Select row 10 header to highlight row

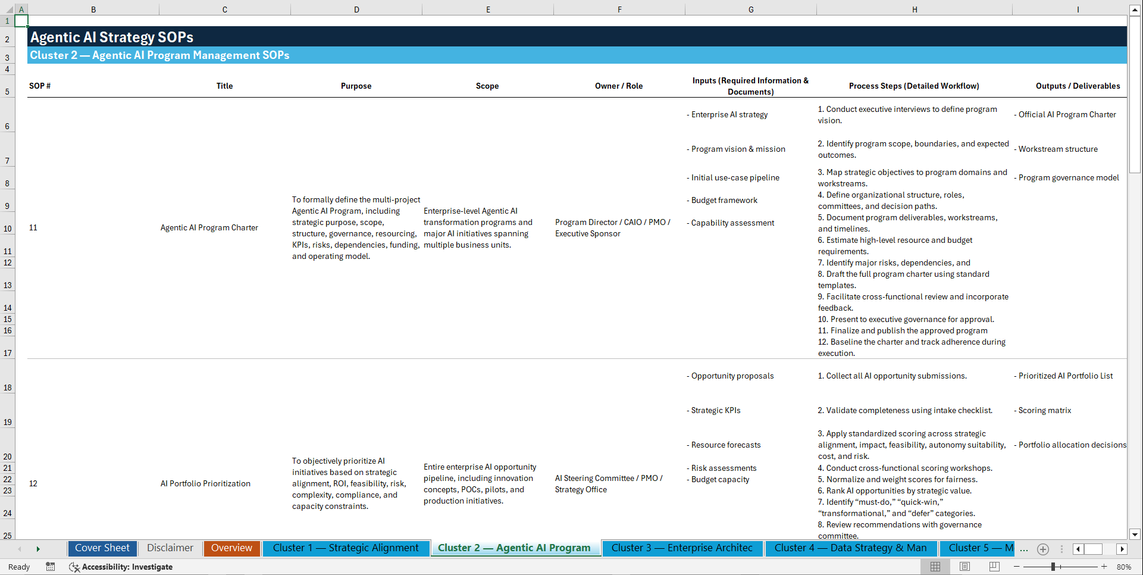pyautogui.click(x=7, y=227)
